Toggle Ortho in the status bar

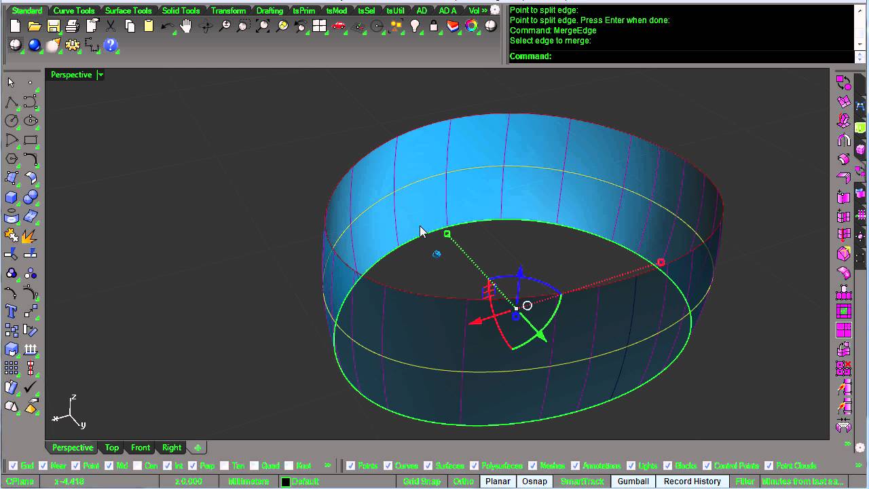[464, 482]
